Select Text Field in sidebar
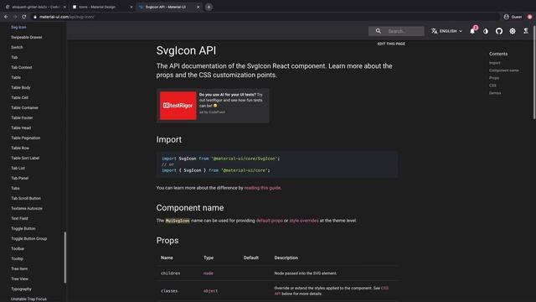The width and height of the screenshot is (536, 302). tap(19, 218)
